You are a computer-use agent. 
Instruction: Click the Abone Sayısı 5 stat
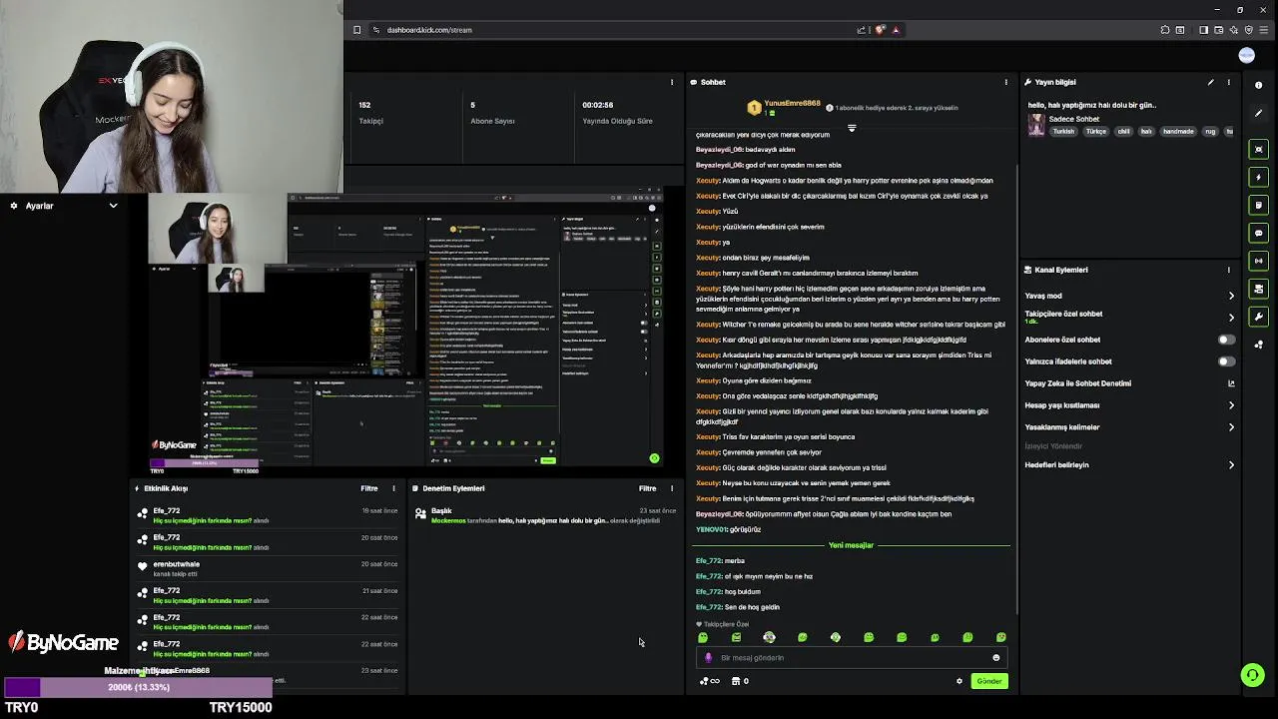492,112
